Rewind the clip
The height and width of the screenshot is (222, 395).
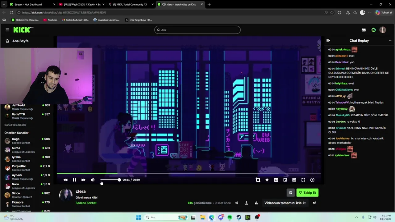coord(65,180)
